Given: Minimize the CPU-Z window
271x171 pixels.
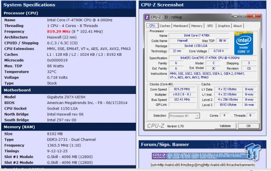Looking at the screenshot, I should (235, 16).
